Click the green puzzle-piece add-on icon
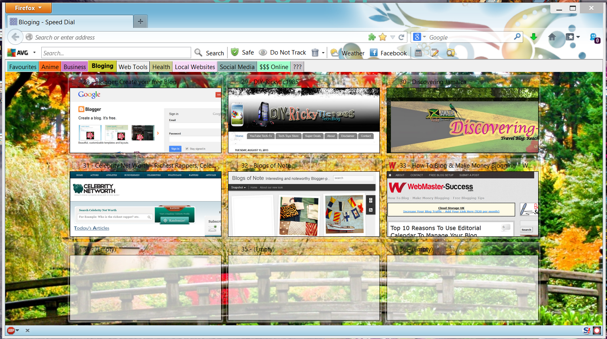The image size is (607, 339). (x=372, y=37)
